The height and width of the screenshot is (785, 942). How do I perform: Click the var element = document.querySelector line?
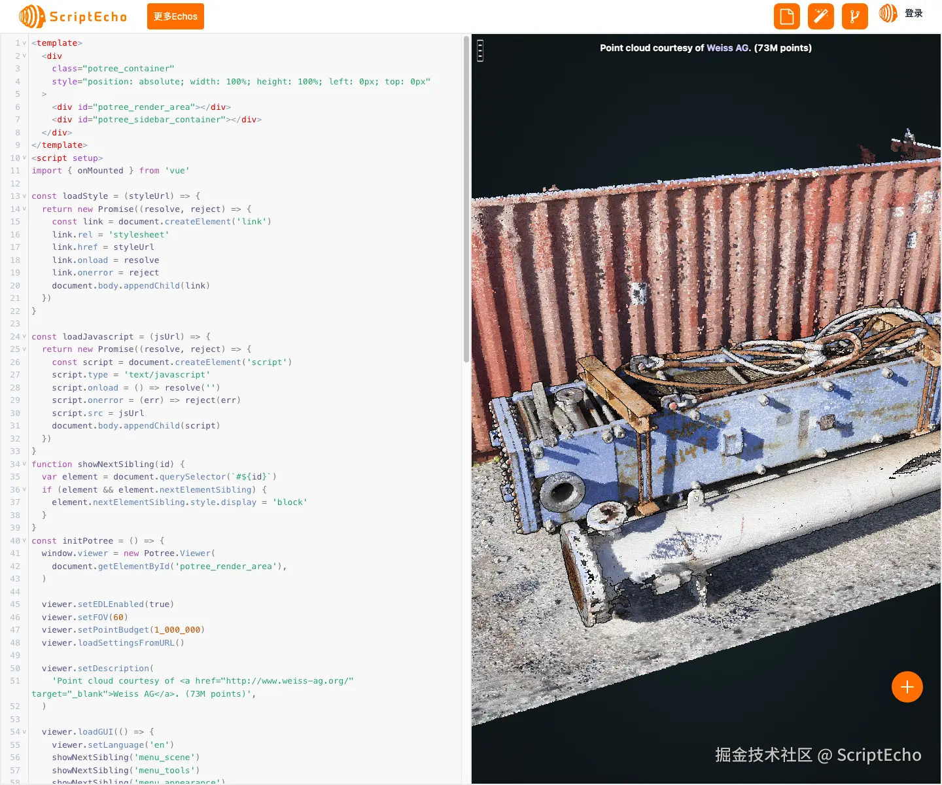click(x=159, y=477)
